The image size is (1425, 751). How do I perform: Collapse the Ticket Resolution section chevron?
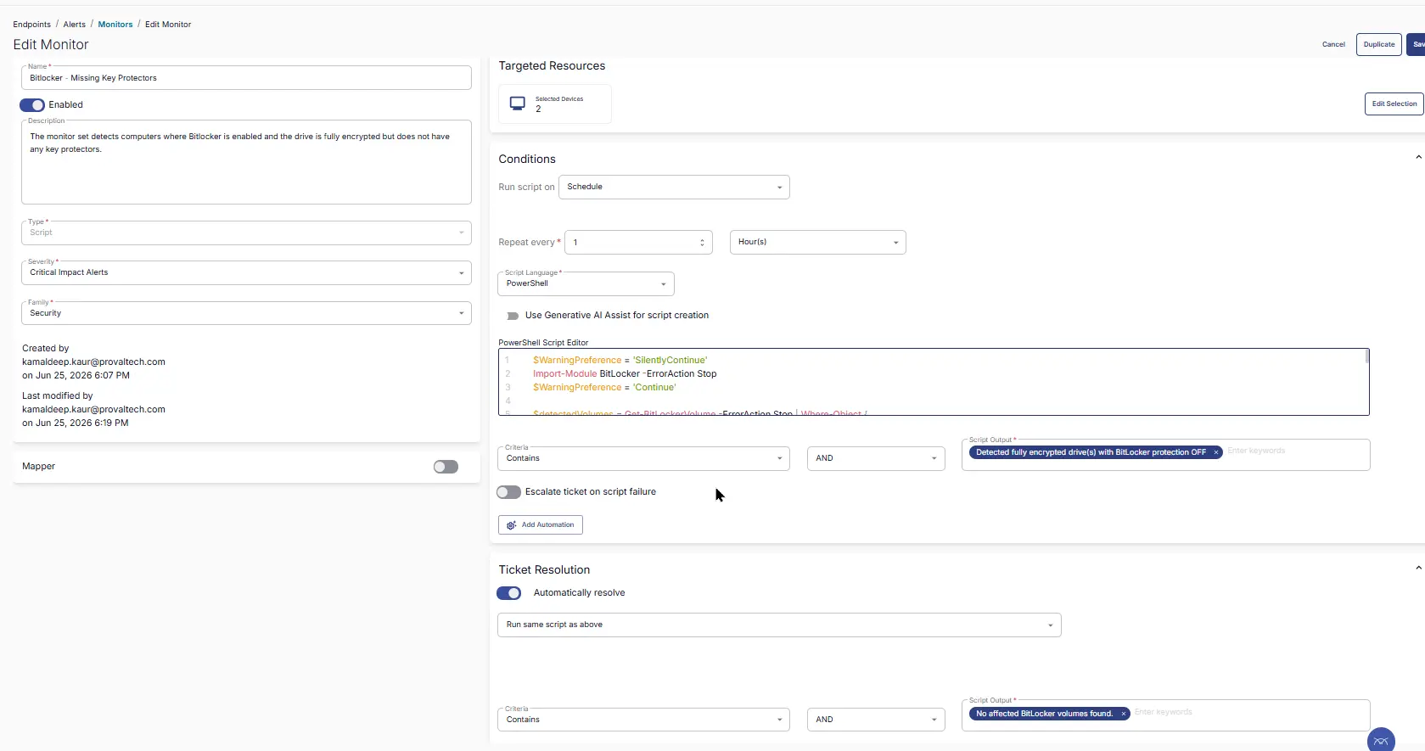point(1418,569)
